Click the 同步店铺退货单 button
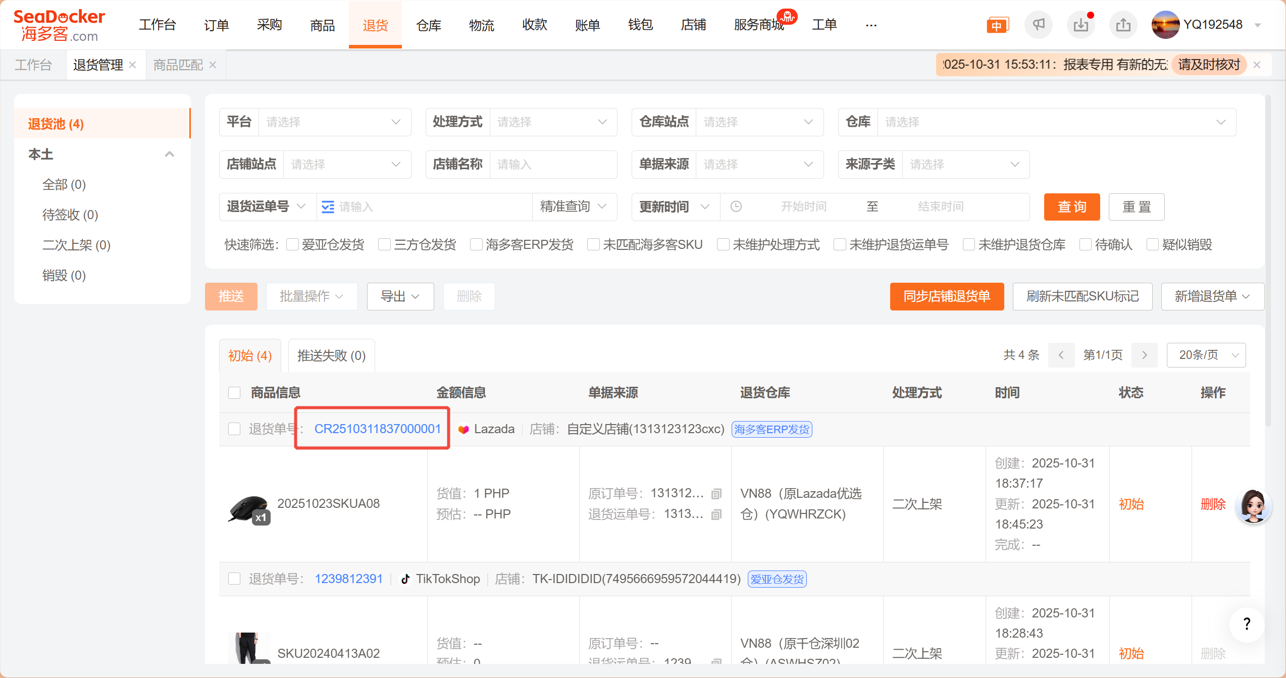This screenshot has width=1286, height=678. point(946,296)
